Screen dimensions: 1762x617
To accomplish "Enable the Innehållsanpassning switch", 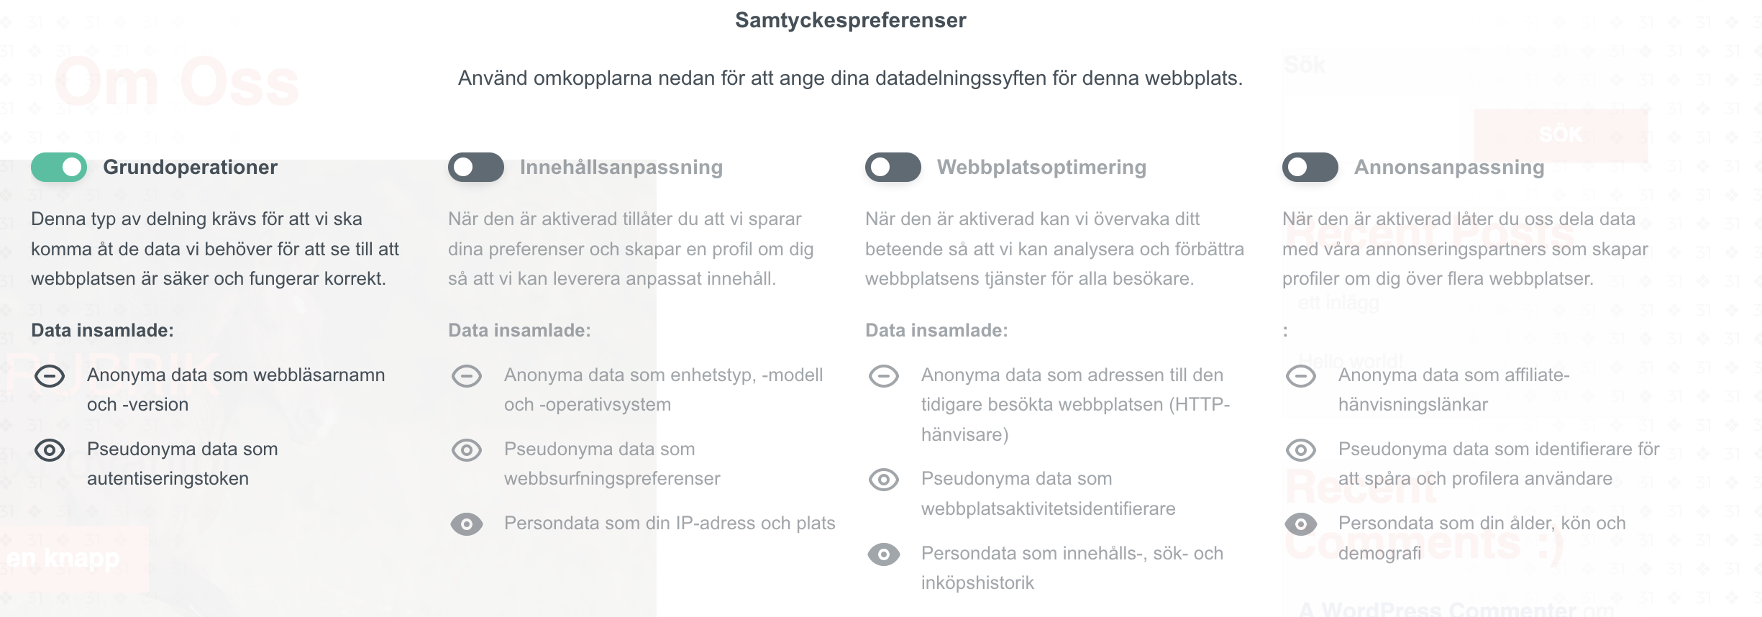I will click(476, 168).
